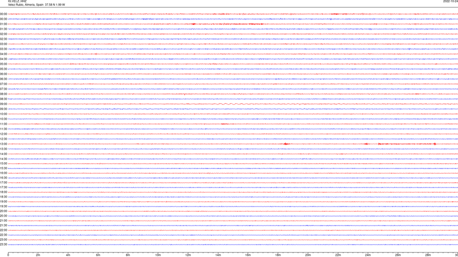Click the '20:30' trace time label
The image size is (458, 257).
tap(3, 216)
